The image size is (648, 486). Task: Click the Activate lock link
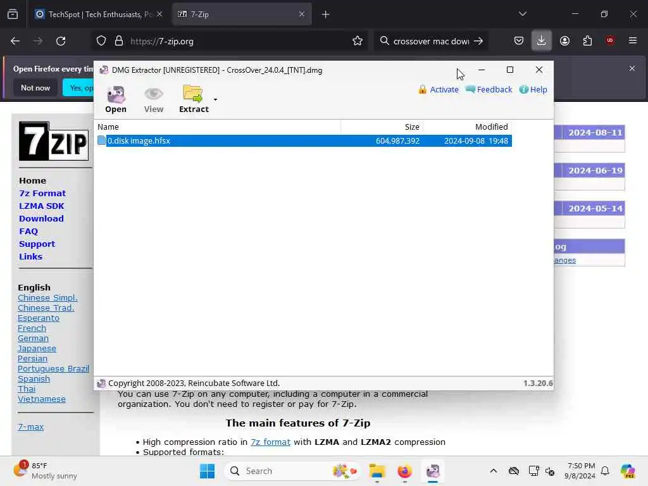[438, 89]
